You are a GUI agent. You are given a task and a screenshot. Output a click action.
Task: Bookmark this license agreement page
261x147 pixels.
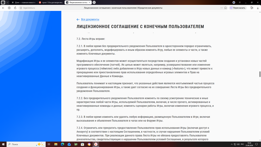[x=226, y=8]
